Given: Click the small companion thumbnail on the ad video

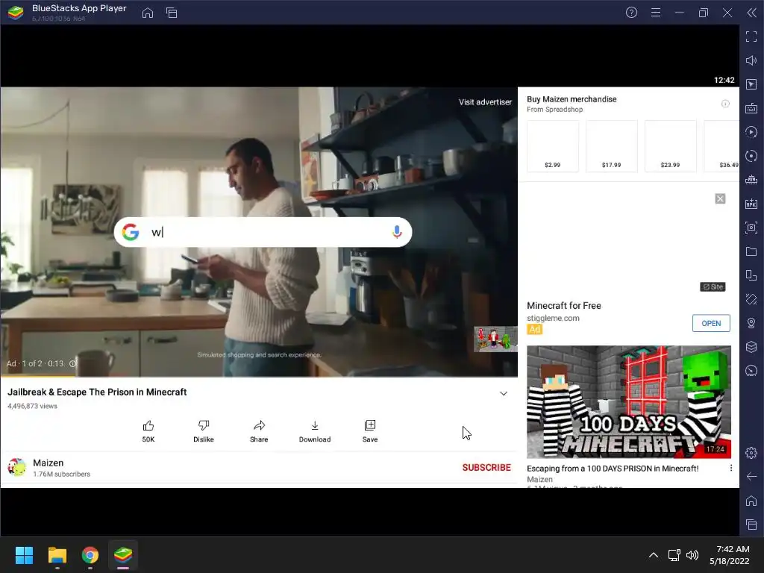Looking at the screenshot, I should click(495, 339).
